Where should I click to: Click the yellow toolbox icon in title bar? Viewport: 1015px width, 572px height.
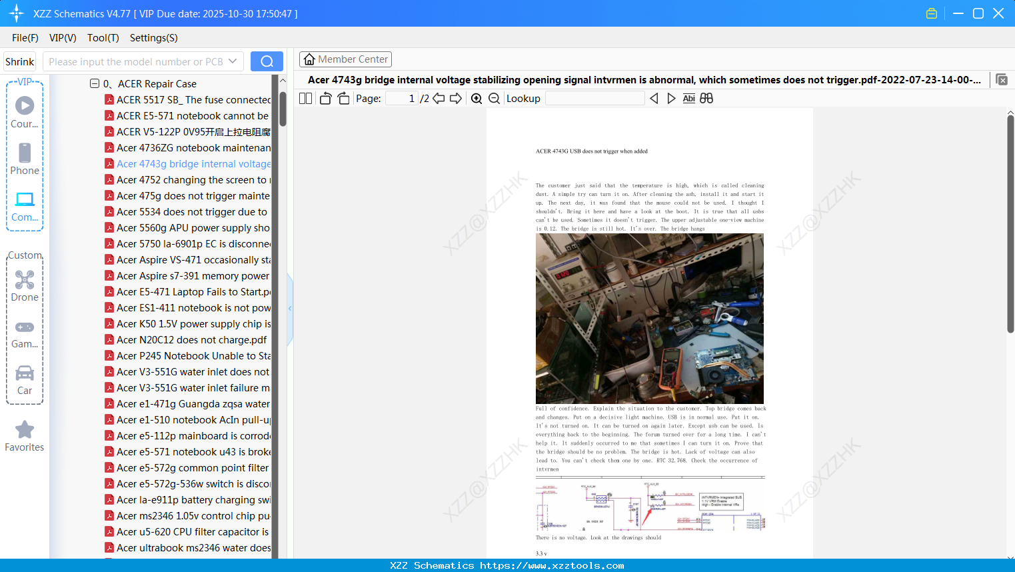point(932,13)
